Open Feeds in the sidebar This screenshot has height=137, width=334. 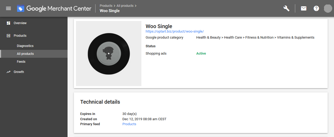[21, 62]
